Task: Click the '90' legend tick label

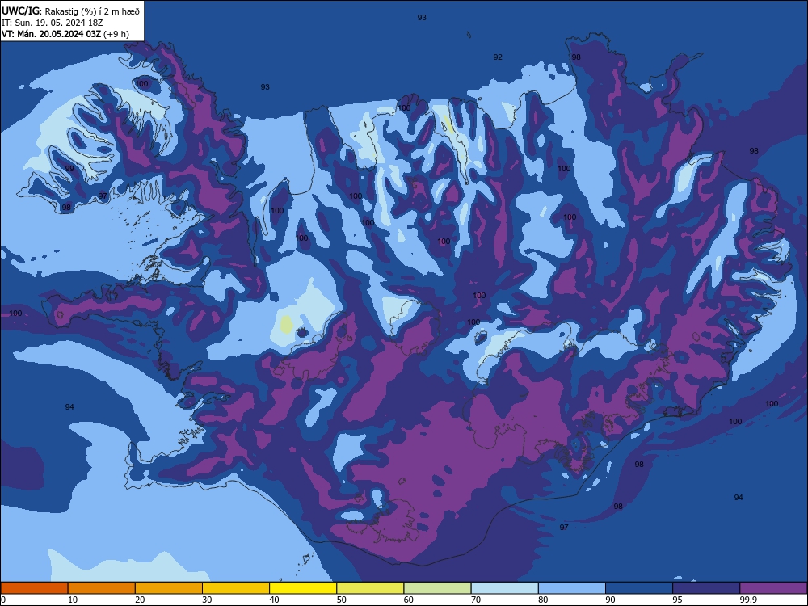Action: pos(610,600)
